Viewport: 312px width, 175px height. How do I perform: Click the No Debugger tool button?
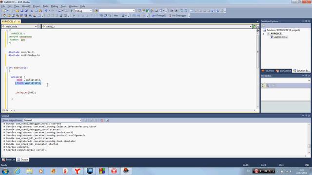point(177,16)
